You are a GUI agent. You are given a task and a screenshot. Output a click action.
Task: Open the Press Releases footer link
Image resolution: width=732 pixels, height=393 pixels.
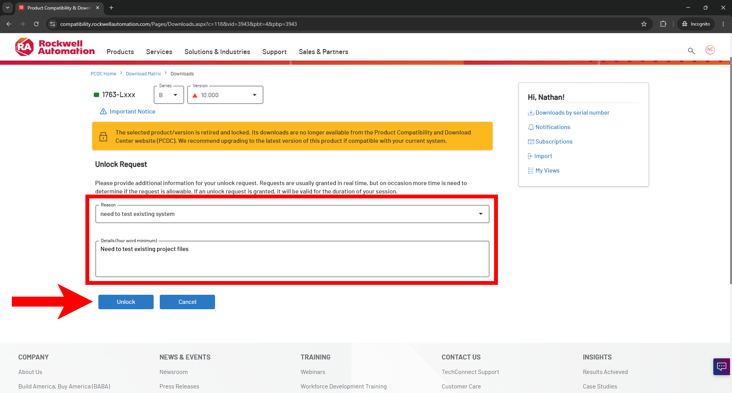(x=179, y=387)
